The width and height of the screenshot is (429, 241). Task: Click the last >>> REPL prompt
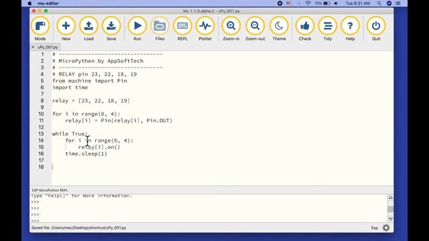[x=35, y=220]
